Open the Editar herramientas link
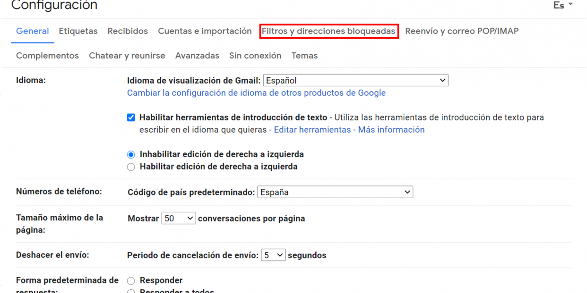 coord(312,129)
